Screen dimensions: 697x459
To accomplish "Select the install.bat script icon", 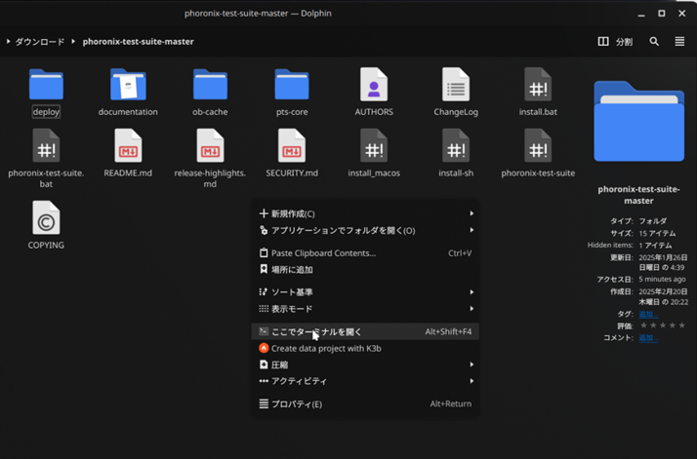I will click(x=538, y=85).
